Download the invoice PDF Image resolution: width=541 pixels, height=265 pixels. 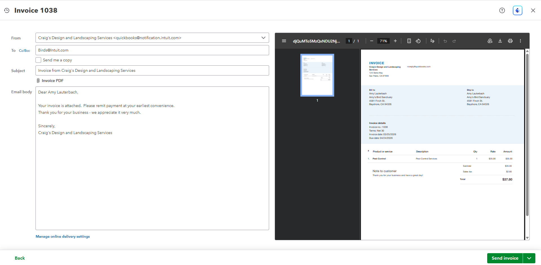click(x=500, y=41)
